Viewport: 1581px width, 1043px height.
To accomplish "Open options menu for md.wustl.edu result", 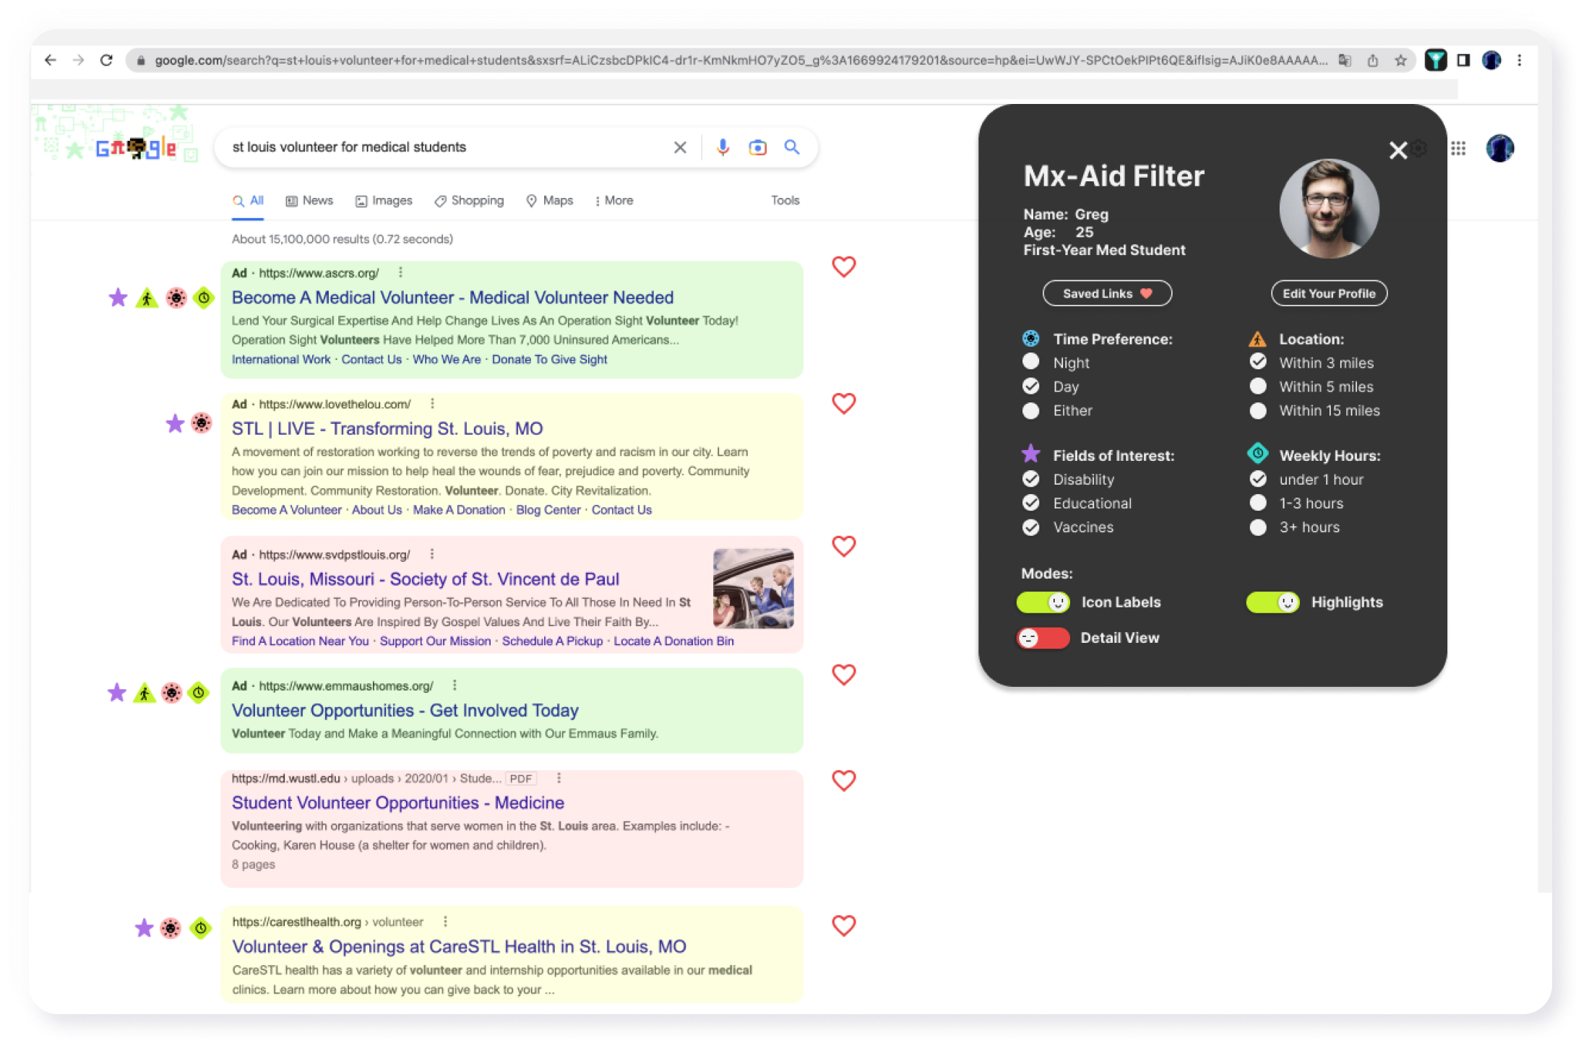I will tap(559, 778).
